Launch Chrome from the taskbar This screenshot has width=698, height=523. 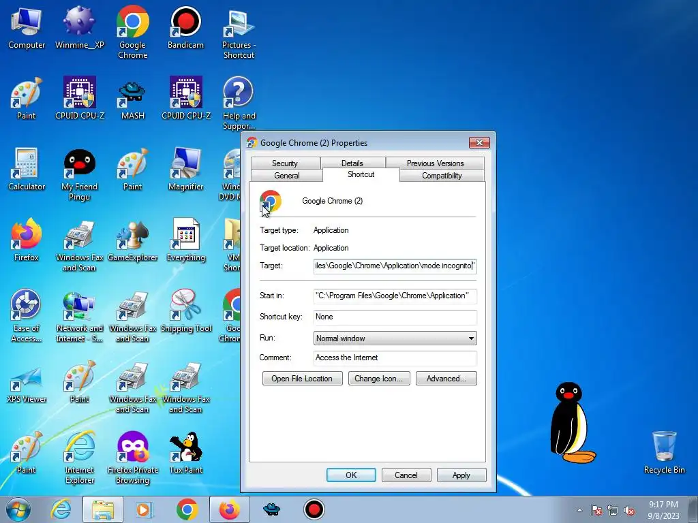click(187, 509)
